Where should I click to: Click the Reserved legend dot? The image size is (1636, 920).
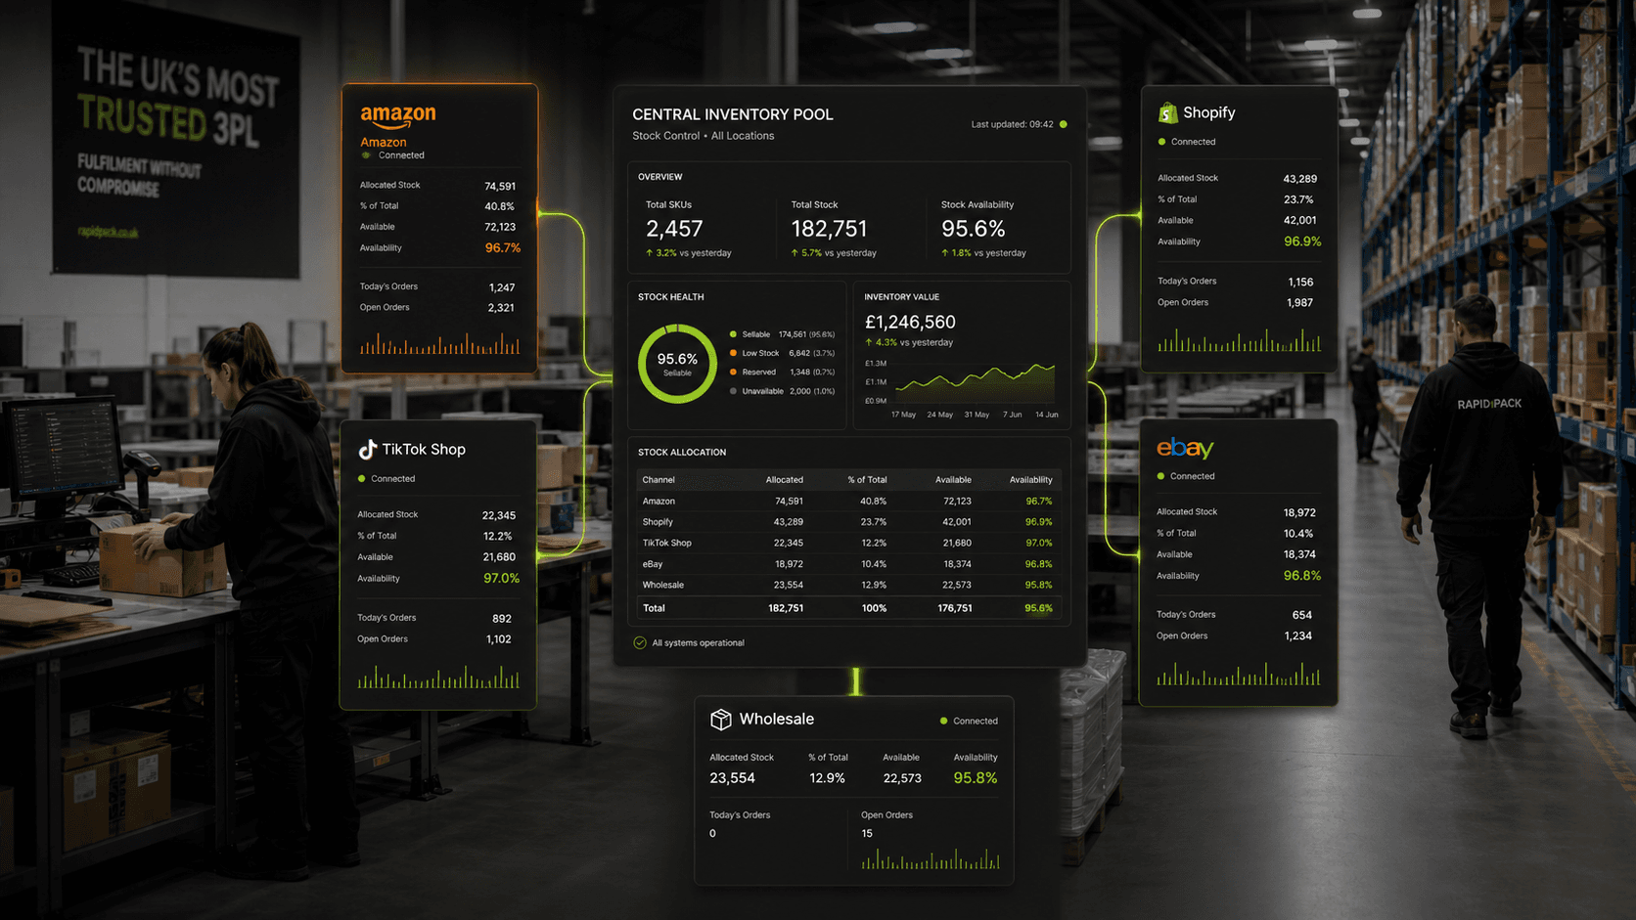click(x=733, y=372)
